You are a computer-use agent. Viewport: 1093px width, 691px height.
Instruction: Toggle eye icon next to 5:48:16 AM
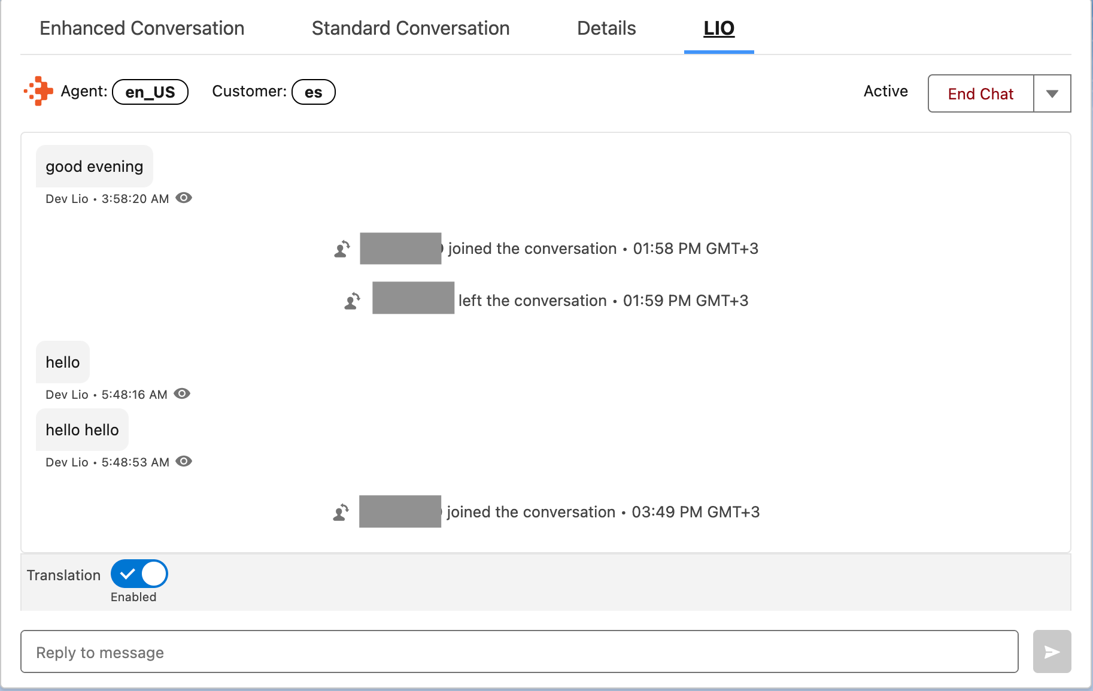[182, 394]
